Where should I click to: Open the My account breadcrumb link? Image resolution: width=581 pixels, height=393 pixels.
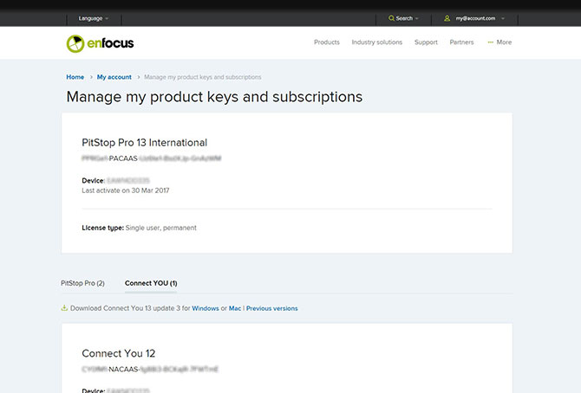[114, 77]
